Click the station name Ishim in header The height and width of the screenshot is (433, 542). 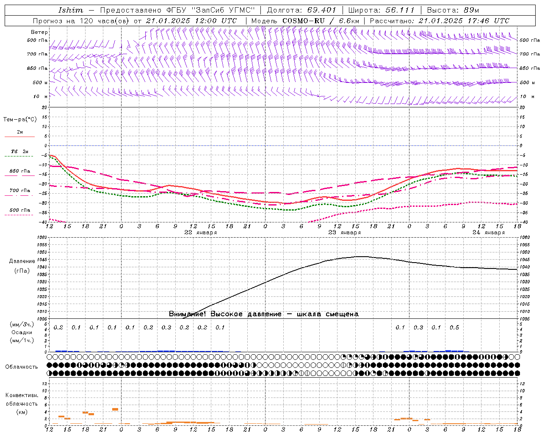[70, 10]
